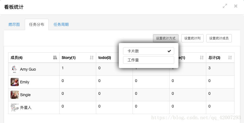Click Emily's 总计 value 0
The width and height of the screenshot is (244, 123).
(x=209, y=81)
